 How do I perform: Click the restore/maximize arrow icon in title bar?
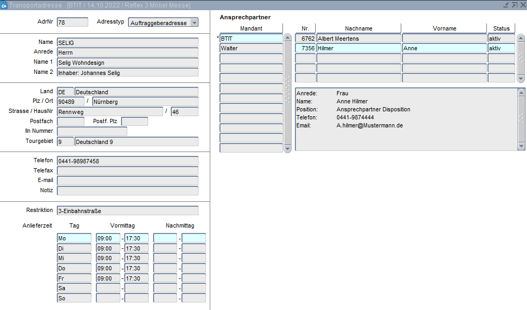coord(514,5)
